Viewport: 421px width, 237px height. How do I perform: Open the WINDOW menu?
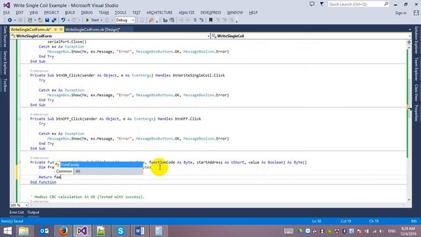click(235, 13)
